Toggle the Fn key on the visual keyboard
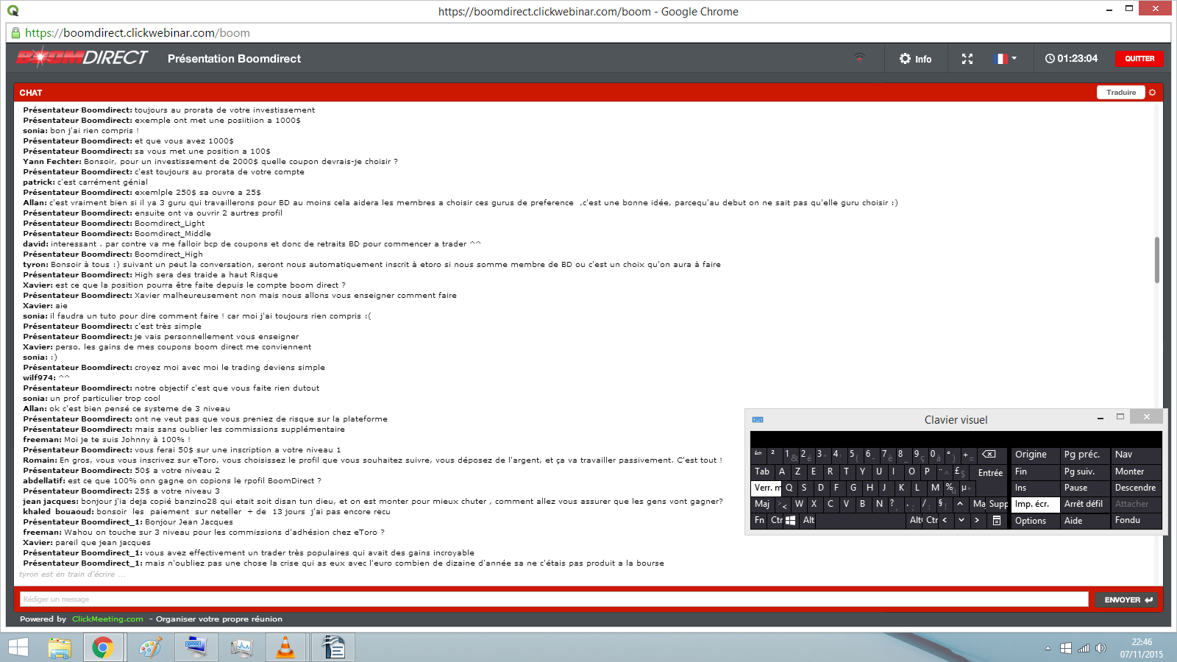The height and width of the screenshot is (662, 1177). coord(759,520)
